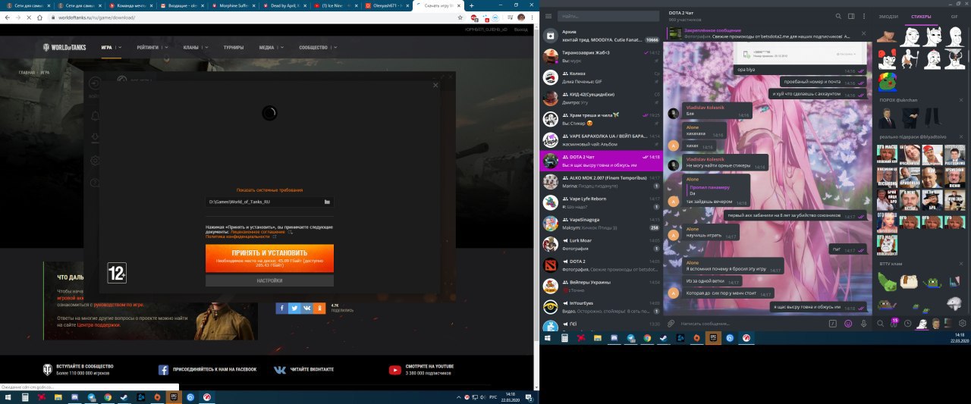Toggle the emoji panel smiley icon

[x=848, y=324]
